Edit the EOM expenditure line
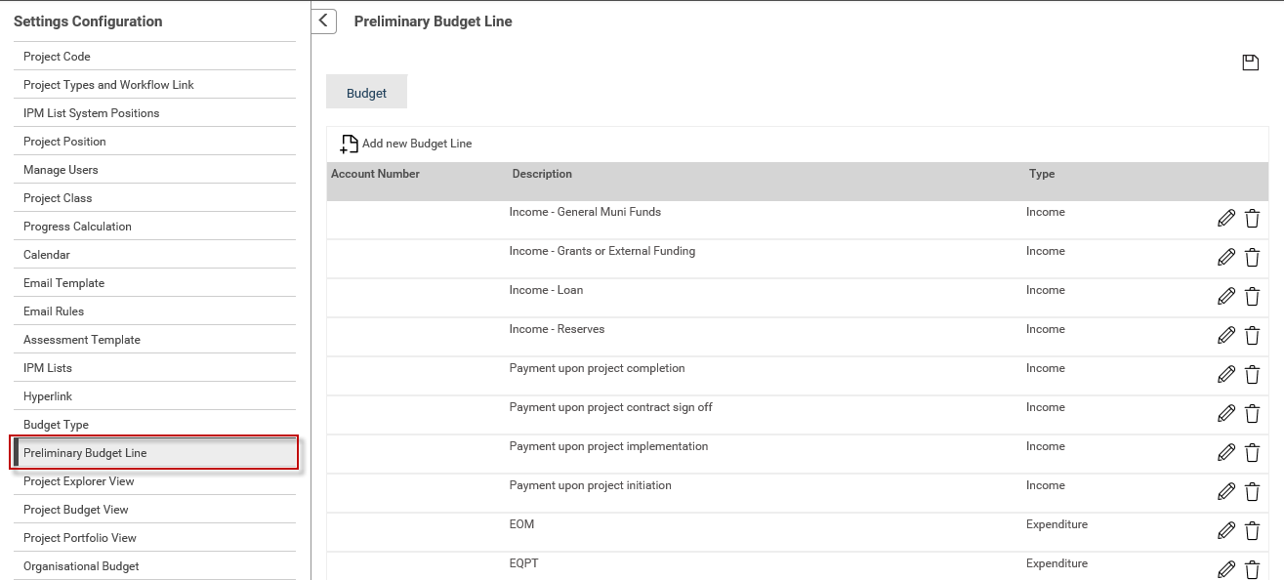The image size is (1284, 580). click(x=1226, y=530)
